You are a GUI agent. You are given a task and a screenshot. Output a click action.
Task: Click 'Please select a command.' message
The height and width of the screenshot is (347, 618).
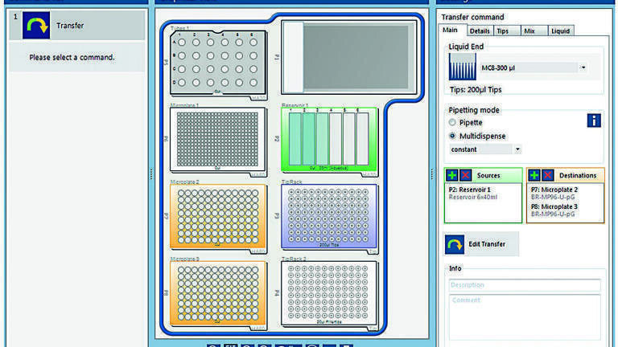tap(72, 58)
